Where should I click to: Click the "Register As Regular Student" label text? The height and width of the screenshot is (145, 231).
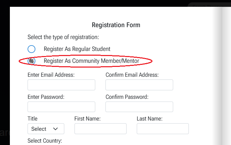coord(77,49)
